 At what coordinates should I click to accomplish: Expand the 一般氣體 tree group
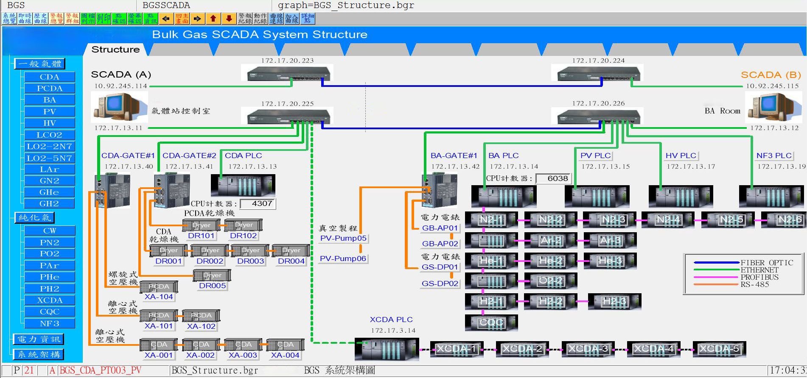tap(39, 64)
